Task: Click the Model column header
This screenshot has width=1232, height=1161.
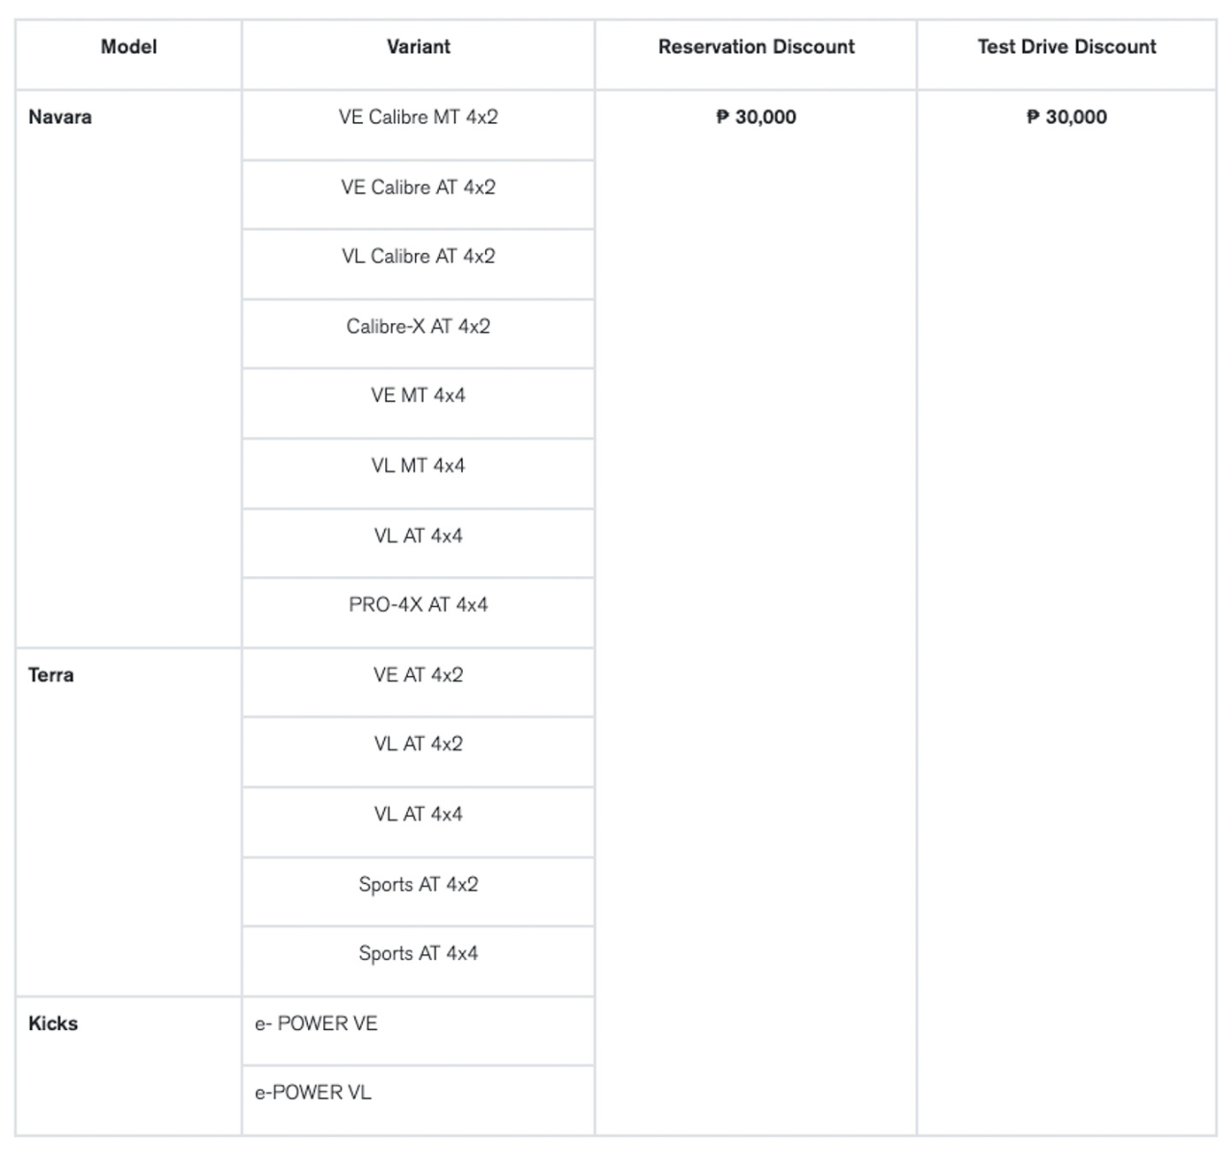Action: (128, 47)
